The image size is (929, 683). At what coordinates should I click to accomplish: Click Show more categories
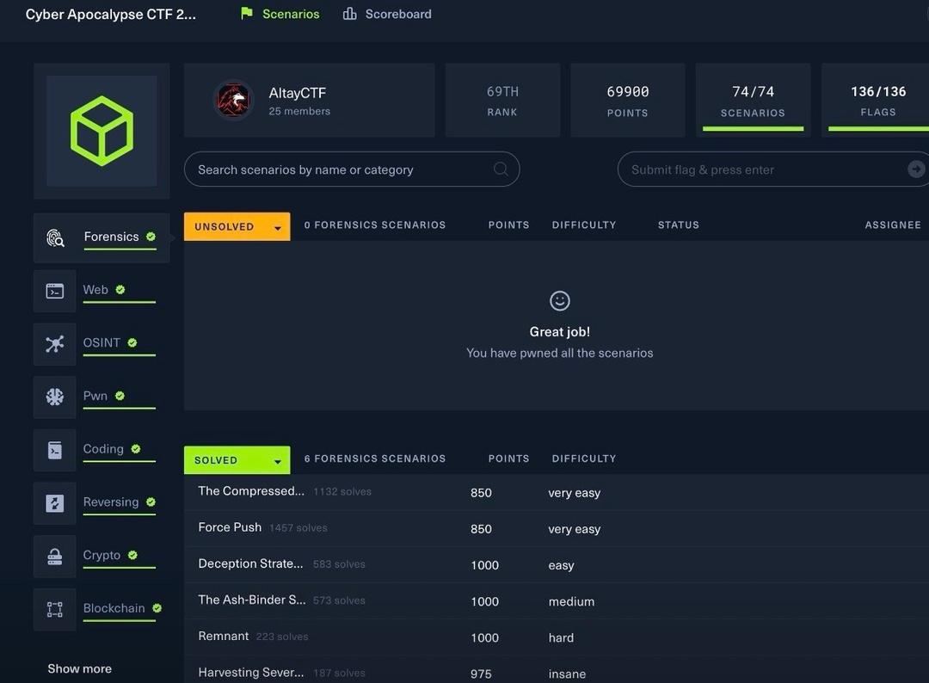(79, 668)
